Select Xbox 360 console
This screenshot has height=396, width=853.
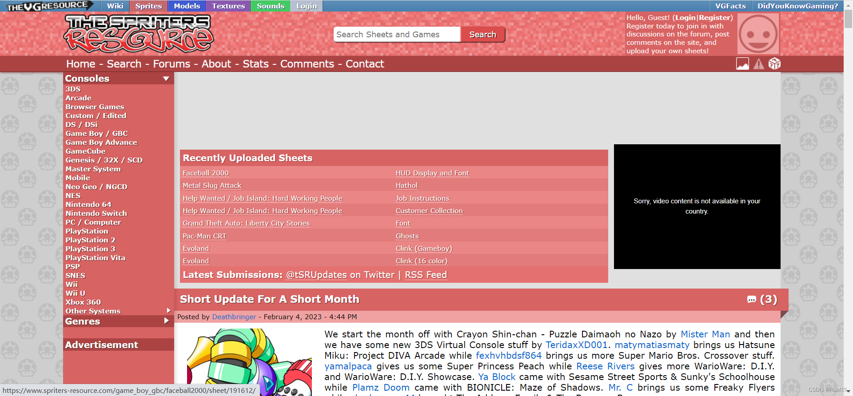pos(83,302)
